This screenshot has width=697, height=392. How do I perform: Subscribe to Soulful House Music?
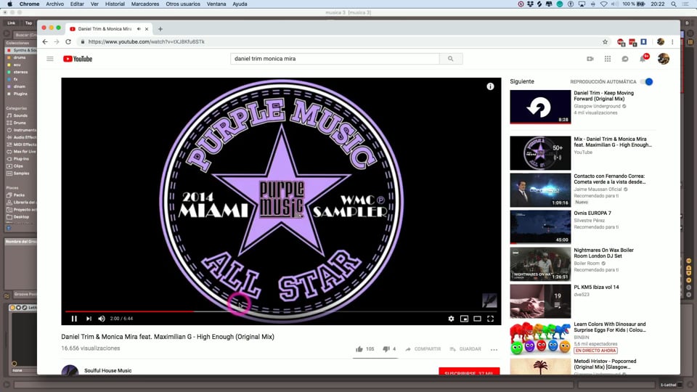click(x=469, y=371)
